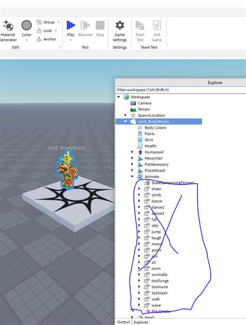Open the Material Generator tool
The width and height of the screenshot is (246, 325).
coord(8,31)
